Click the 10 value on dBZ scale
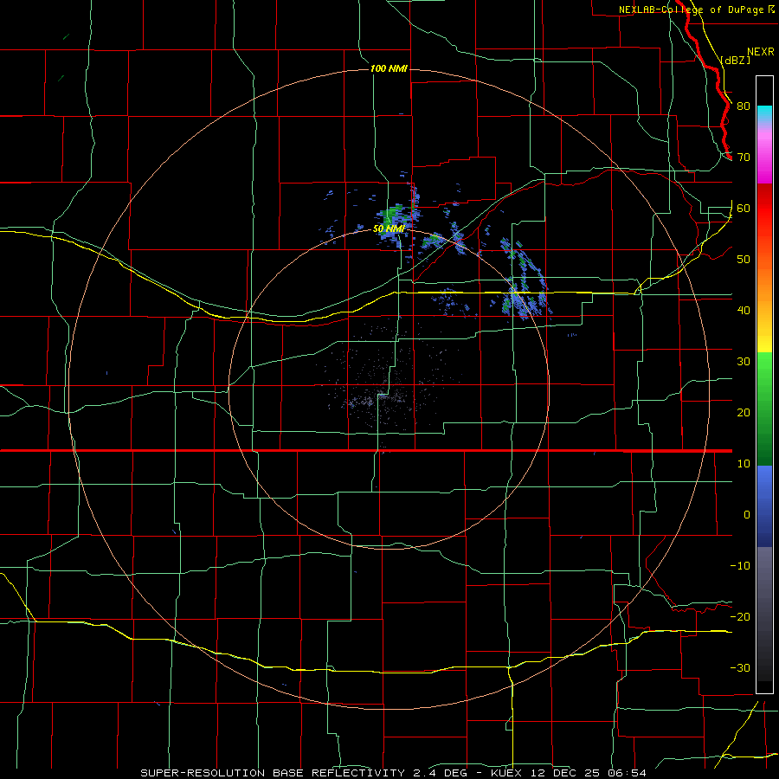Viewport: 779px width, 779px height. click(744, 464)
